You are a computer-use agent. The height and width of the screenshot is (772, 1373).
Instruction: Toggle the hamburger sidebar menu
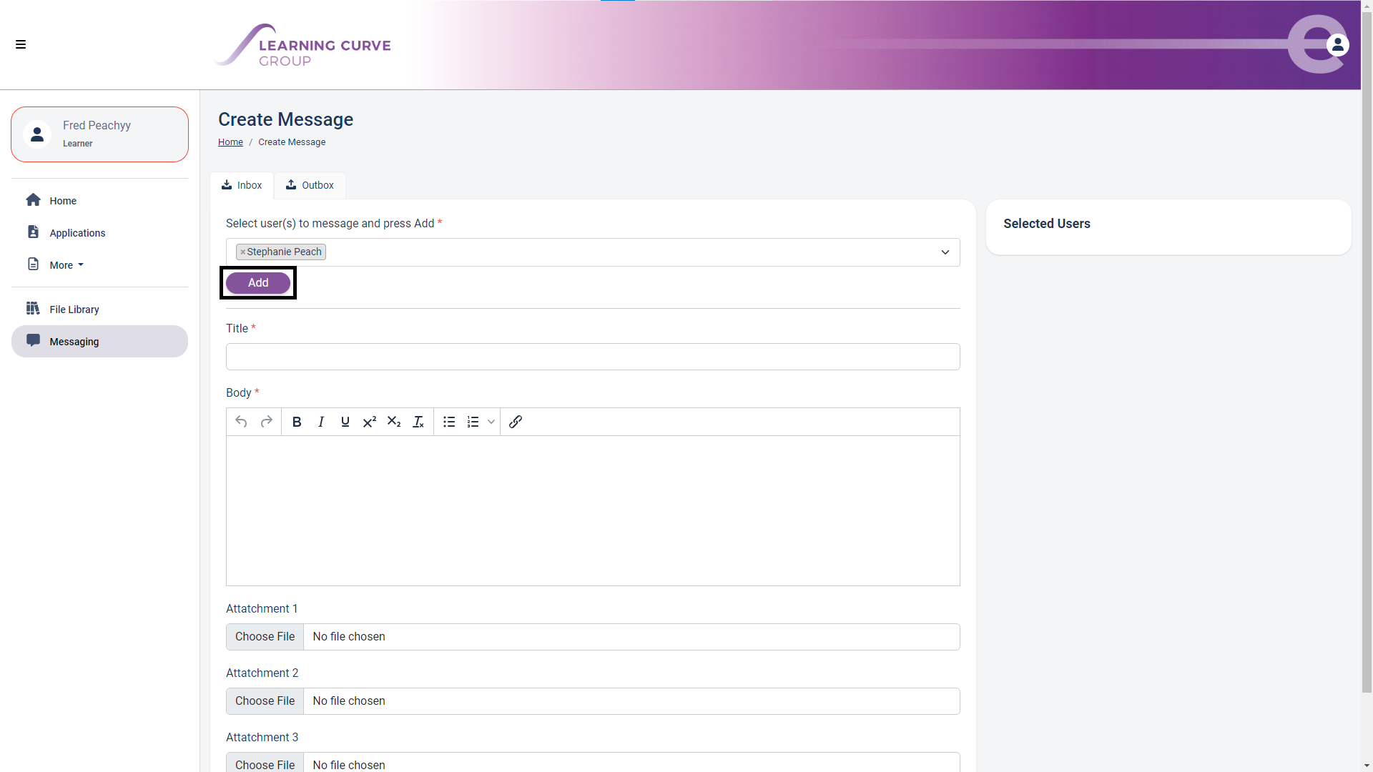[x=21, y=44]
